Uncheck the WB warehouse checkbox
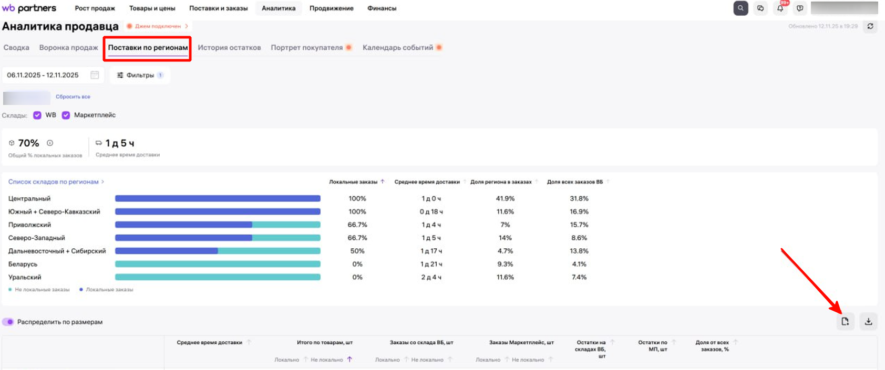 click(x=37, y=115)
